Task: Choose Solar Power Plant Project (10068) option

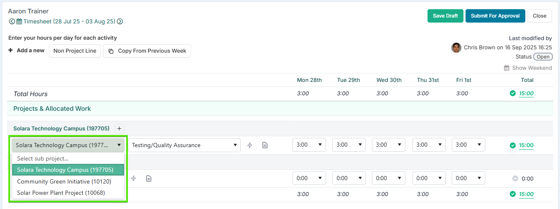Action: [x=61, y=193]
